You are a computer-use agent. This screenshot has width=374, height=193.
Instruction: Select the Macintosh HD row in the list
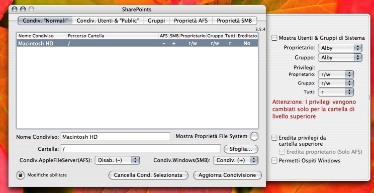pos(137,43)
